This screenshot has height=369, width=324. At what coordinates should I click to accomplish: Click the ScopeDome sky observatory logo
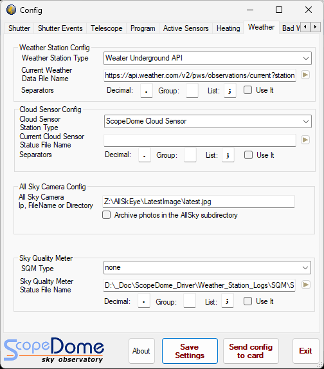pos(54,350)
